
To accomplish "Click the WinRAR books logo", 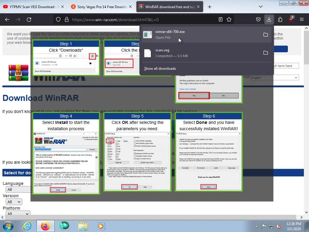I will pyautogui.click(x=18, y=72).
